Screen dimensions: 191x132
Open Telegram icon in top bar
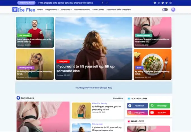163,3
